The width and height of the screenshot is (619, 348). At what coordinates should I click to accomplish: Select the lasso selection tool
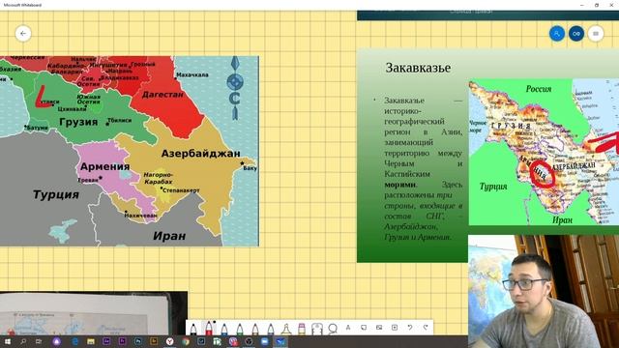coord(333,329)
